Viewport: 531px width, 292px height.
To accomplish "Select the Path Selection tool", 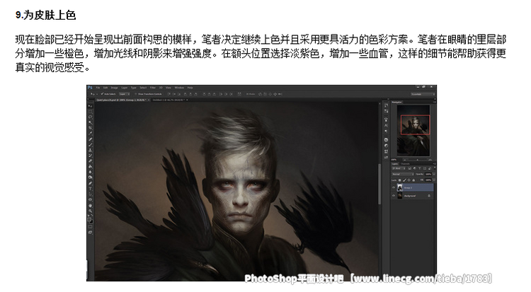I will (90, 194).
